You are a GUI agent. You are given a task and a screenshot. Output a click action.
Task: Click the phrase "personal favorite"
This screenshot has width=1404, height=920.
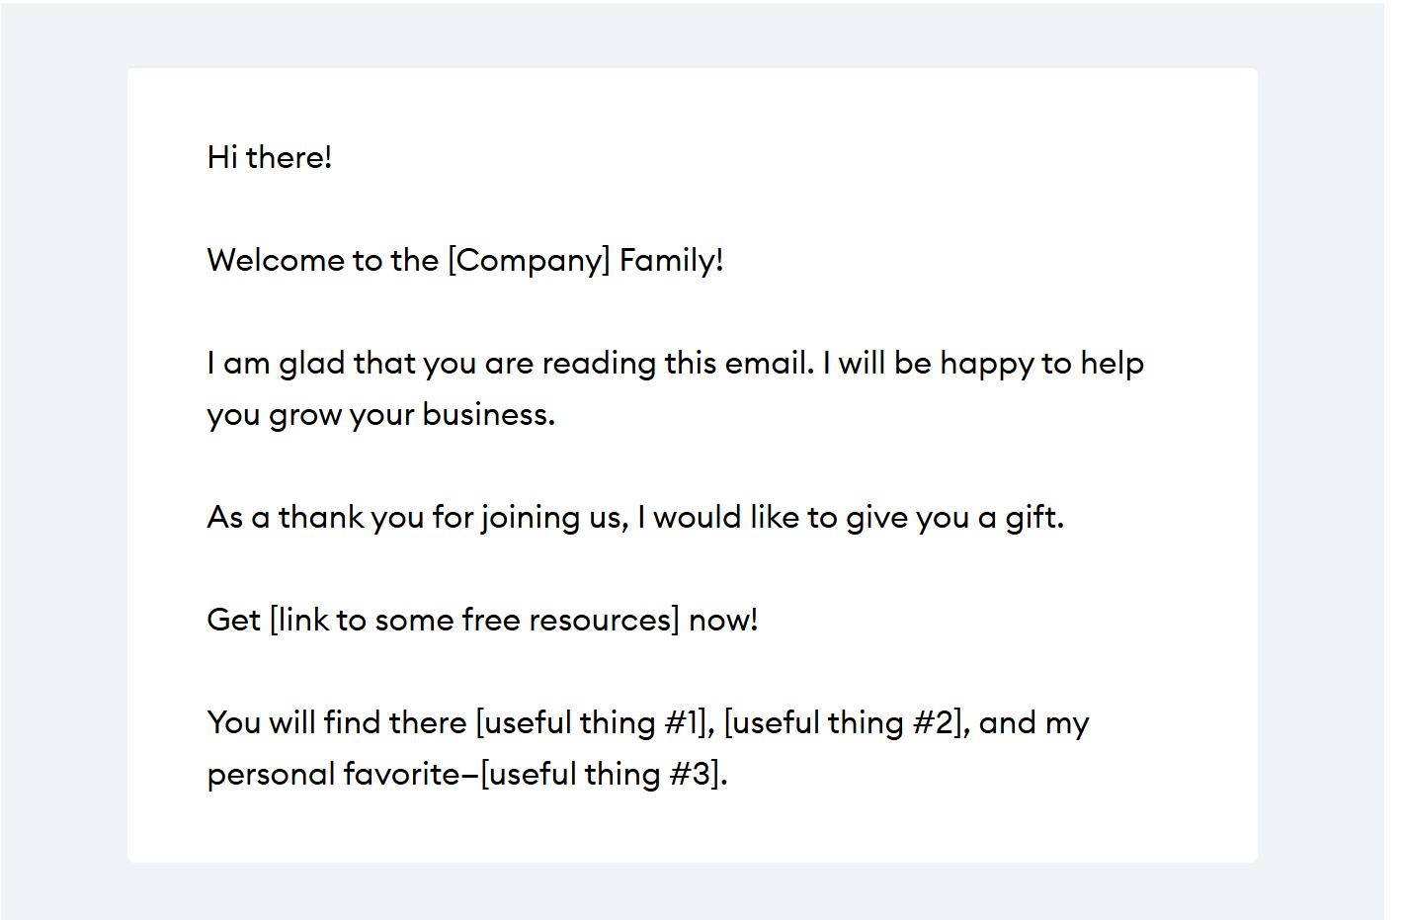[333, 774]
